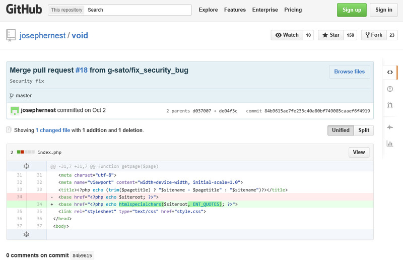Open the Graphs bar chart icon

pyautogui.click(x=390, y=144)
